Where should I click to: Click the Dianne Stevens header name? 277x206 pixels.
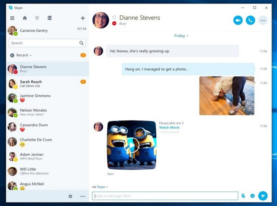[x=140, y=18]
